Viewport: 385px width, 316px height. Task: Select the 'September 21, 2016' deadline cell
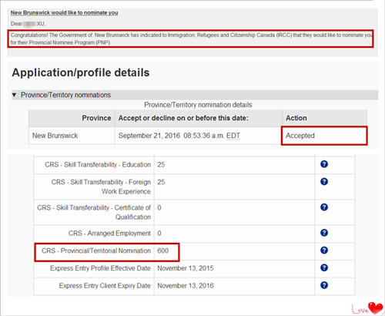click(199, 136)
